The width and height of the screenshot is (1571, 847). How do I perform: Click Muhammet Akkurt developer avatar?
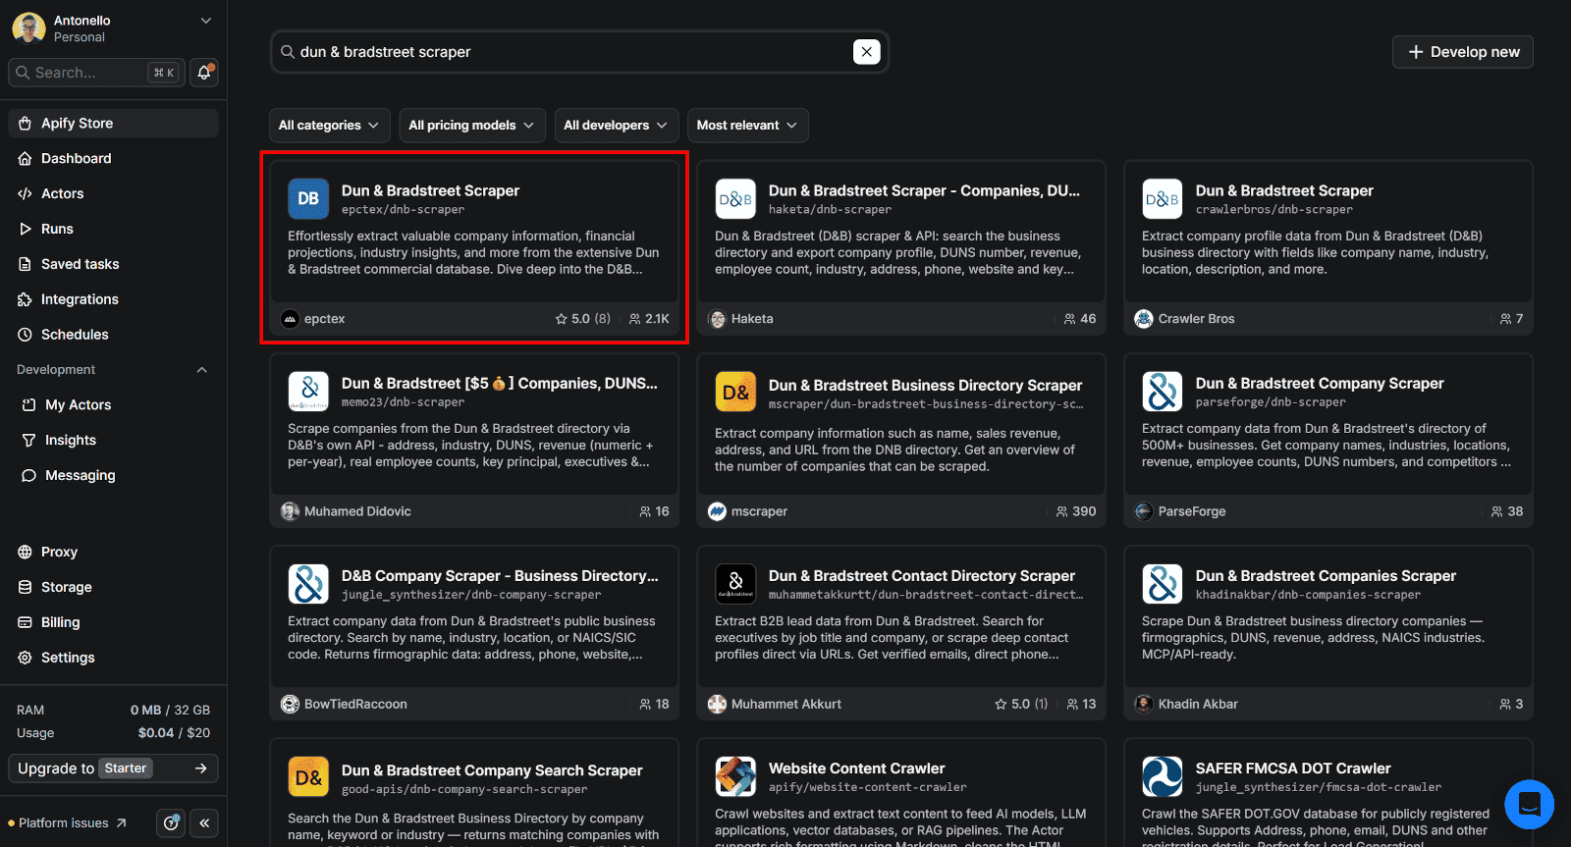[717, 704]
